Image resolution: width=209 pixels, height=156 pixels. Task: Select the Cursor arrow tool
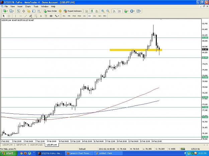coord(4,16)
